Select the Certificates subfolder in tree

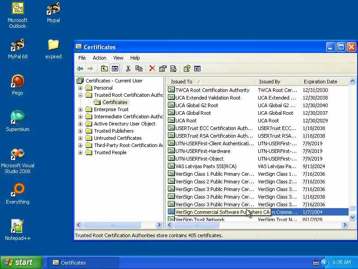pos(115,102)
